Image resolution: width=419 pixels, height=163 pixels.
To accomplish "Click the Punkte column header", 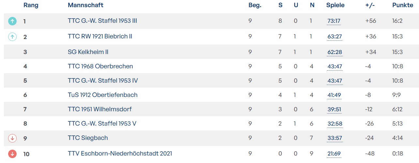I will 402,5.
